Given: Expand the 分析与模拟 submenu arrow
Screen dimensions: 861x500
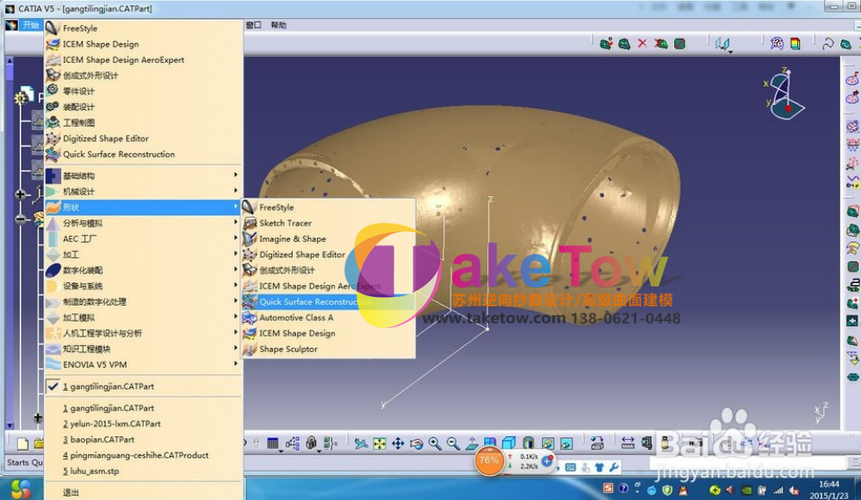Looking at the screenshot, I should 236,222.
